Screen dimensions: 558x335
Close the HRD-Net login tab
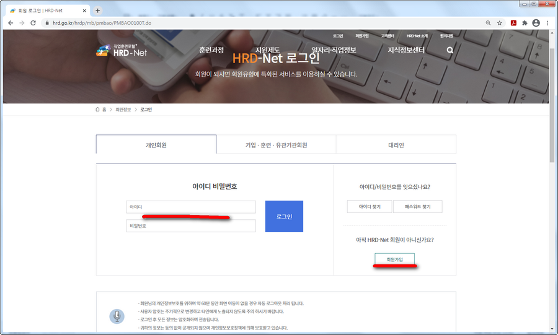84,11
